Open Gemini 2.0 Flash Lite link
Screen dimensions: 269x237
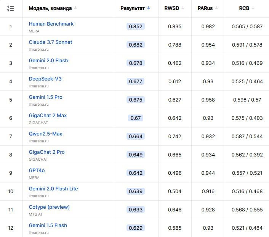(x=53, y=189)
